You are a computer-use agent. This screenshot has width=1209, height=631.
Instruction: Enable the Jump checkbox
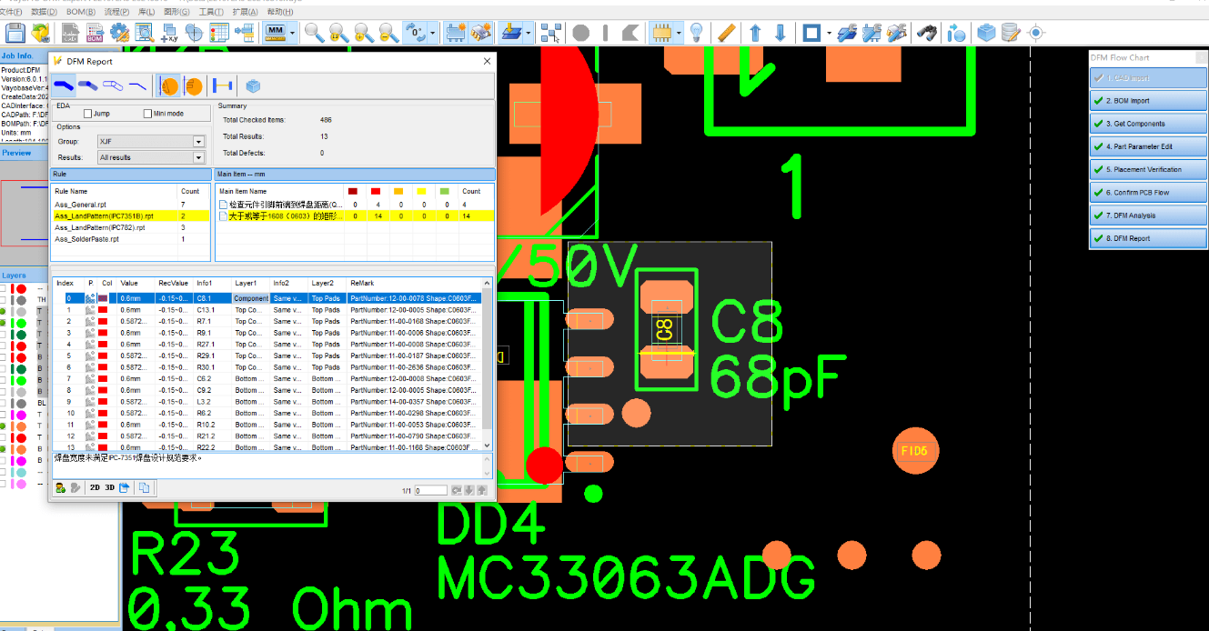coord(88,114)
